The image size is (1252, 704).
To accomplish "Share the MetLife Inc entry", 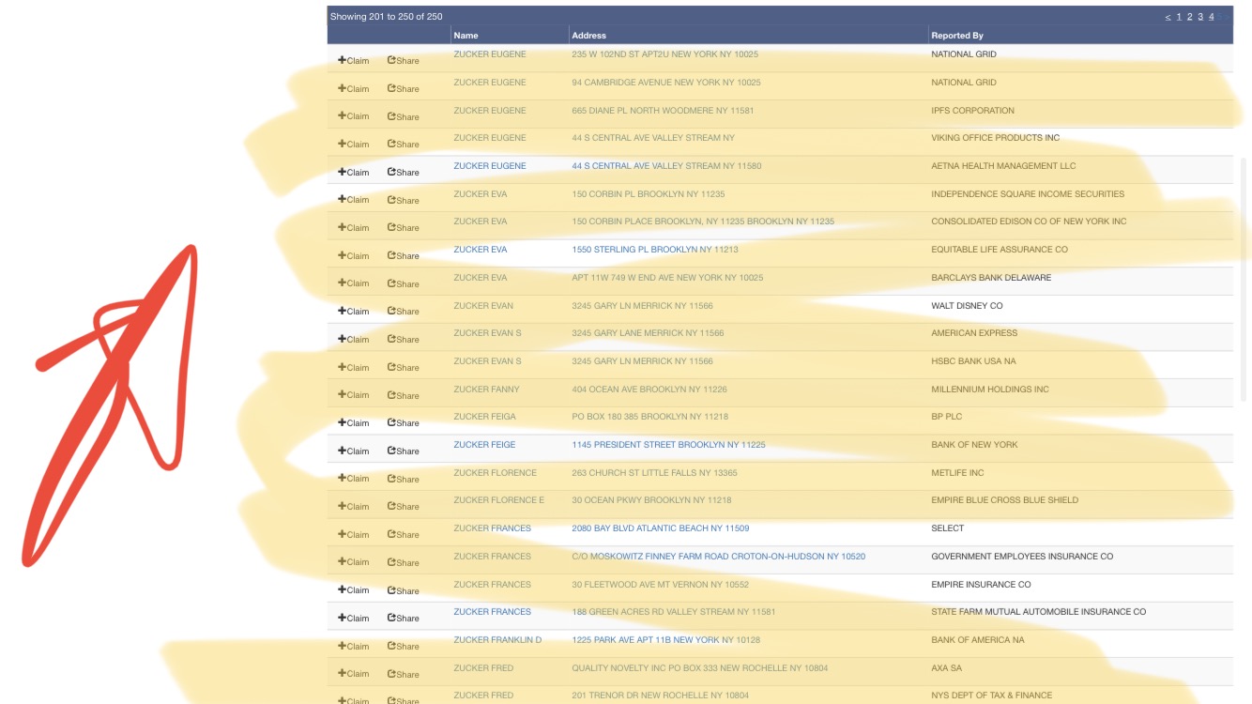I will pos(404,479).
